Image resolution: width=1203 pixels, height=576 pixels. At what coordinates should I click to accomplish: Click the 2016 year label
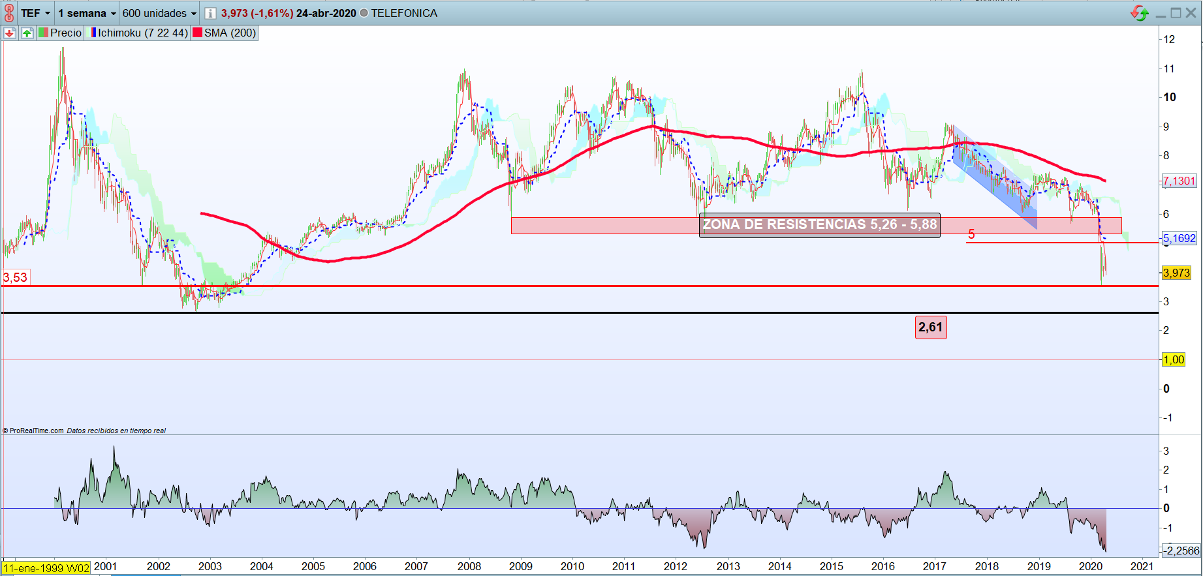883,566
